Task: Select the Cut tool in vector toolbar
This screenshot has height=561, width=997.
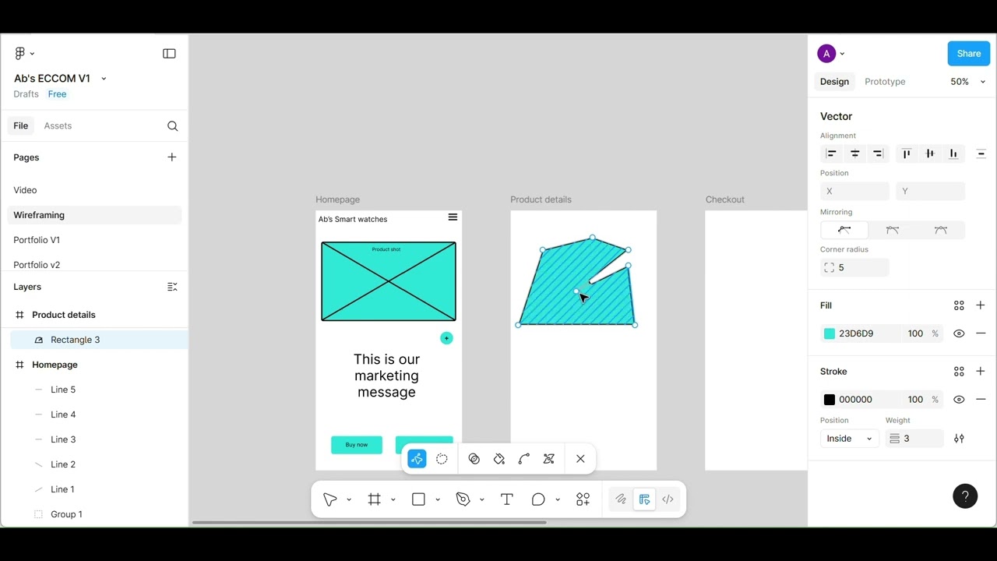Action: pos(549,459)
